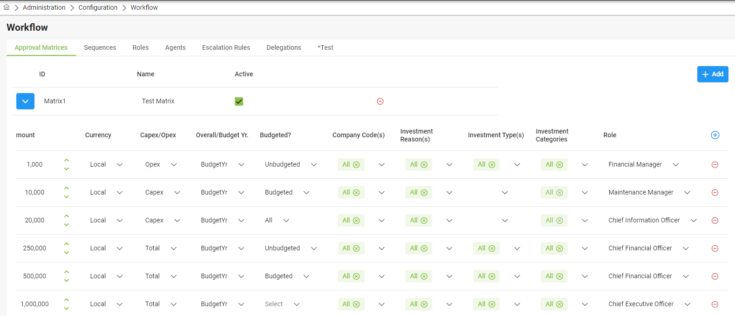The height and width of the screenshot is (316, 735).
Task: Open the Budgeted 'Select' dropdown in the 1,000,000 row
Action: 297,304
